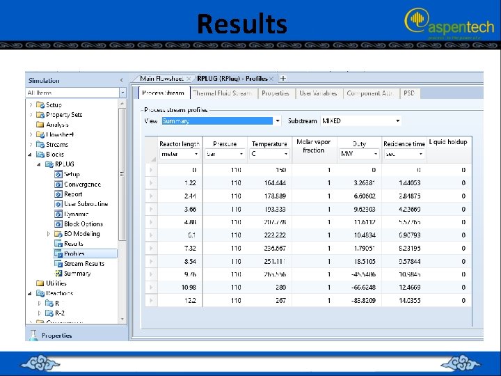Screen dimensions: 501x376
Task: Click temperature cell 164.444
Action: pyautogui.click(x=269, y=183)
